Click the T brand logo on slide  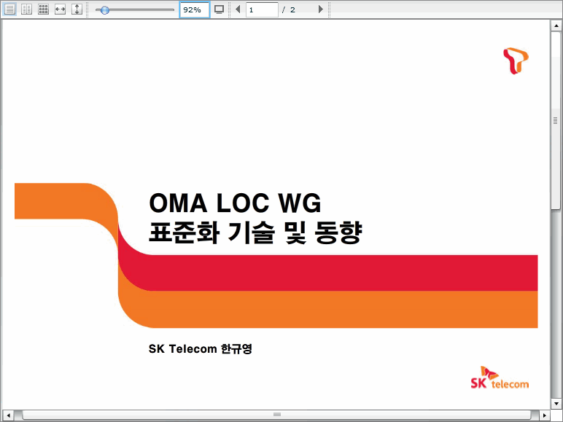(x=516, y=60)
